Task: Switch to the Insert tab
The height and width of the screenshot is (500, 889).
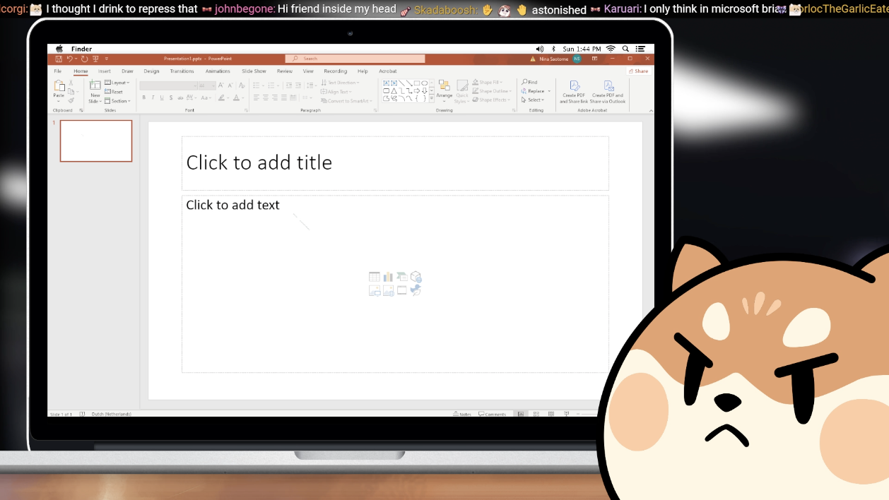Action: (104, 71)
